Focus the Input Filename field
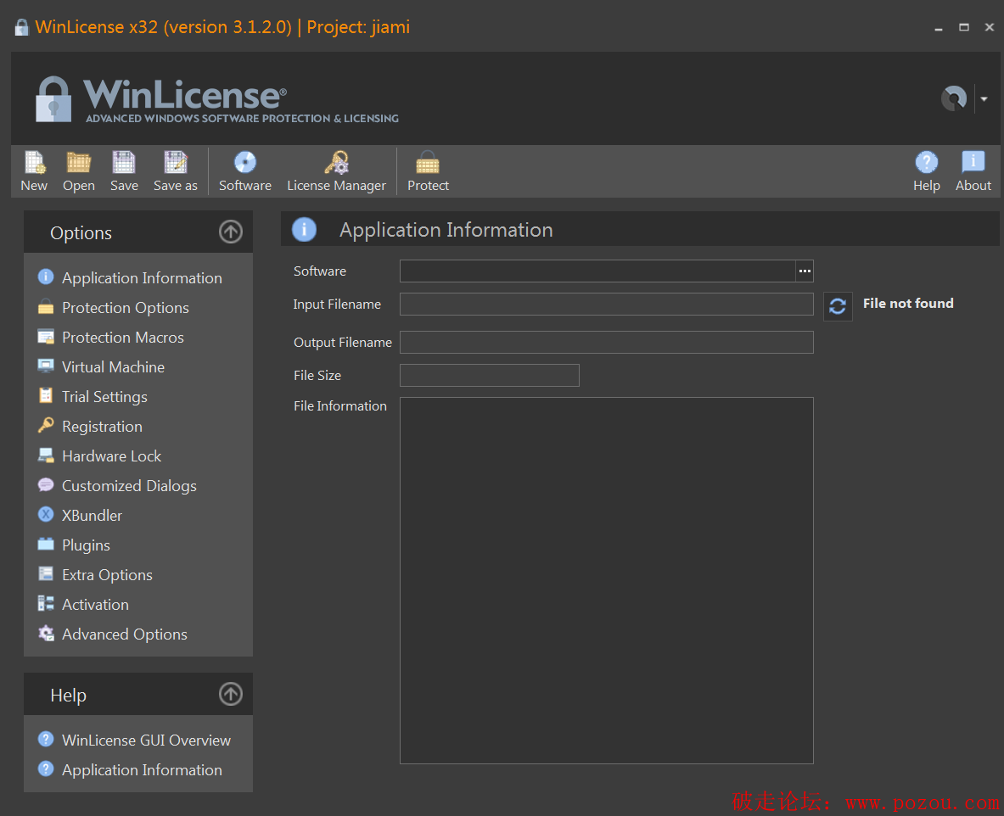 click(x=606, y=304)
